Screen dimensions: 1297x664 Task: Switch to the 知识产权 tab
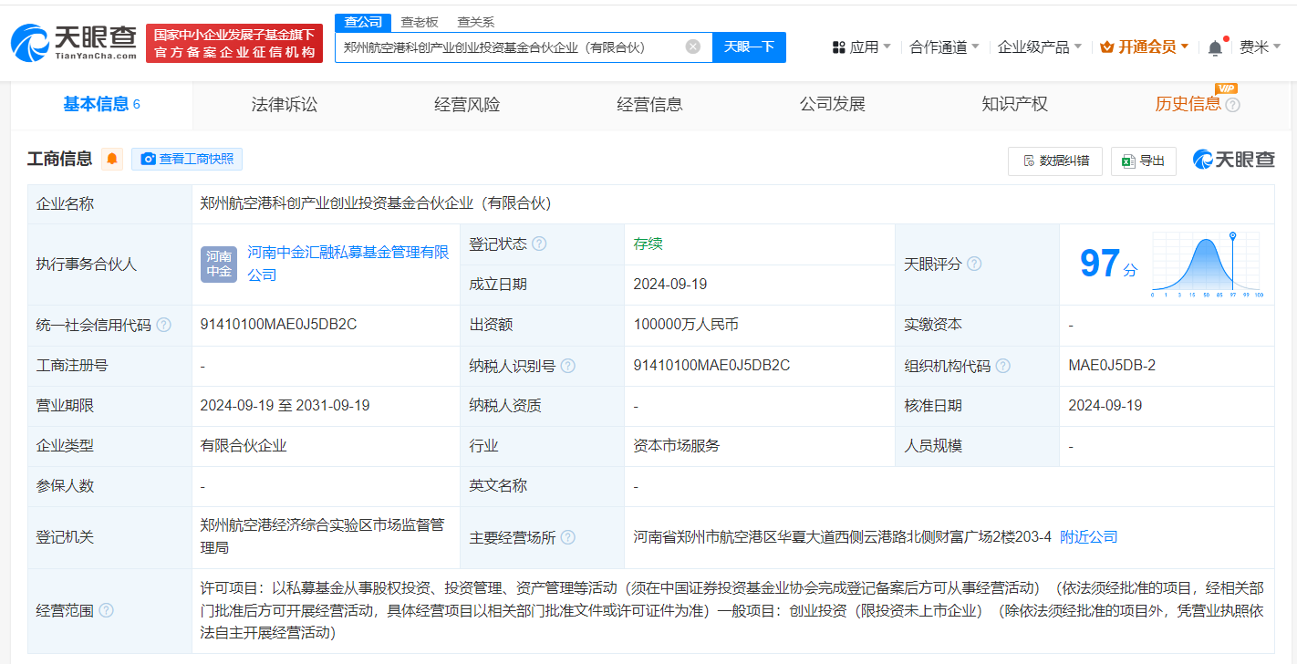tap(1014, 104)
